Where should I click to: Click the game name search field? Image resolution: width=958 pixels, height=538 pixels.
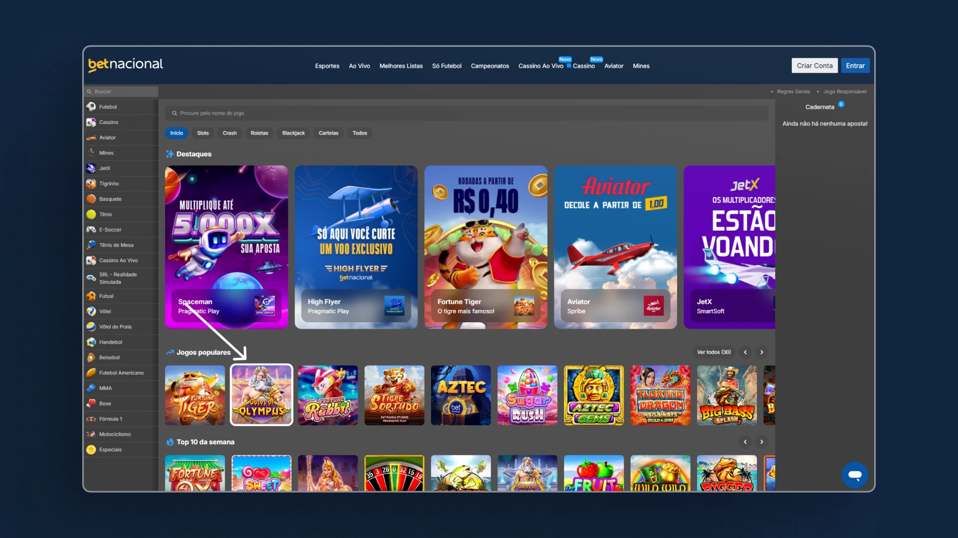click(x=467, y=113)
